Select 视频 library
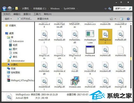 [x=13, y=45]
